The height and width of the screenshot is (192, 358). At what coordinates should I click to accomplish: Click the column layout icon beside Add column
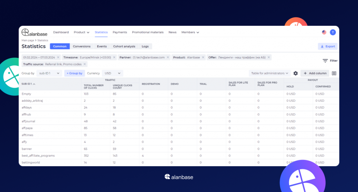[x=334, y=73]
